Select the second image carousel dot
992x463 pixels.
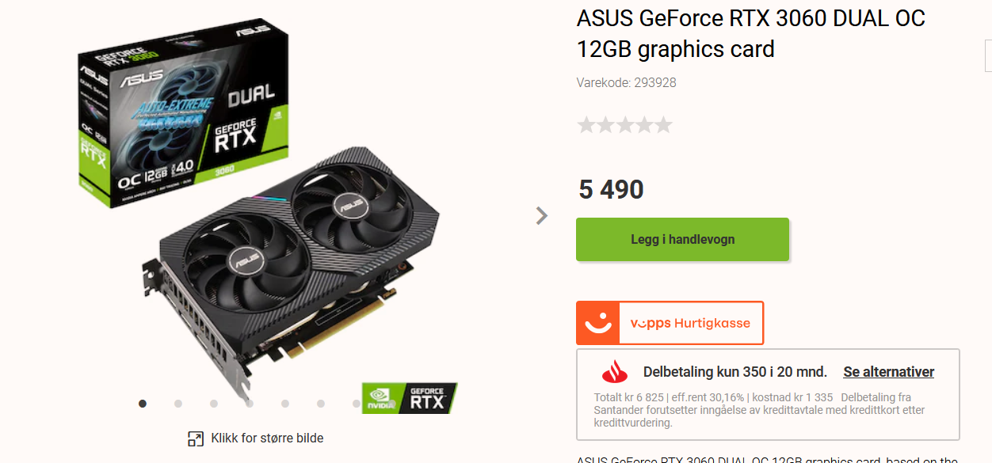(x=178, y=404)
